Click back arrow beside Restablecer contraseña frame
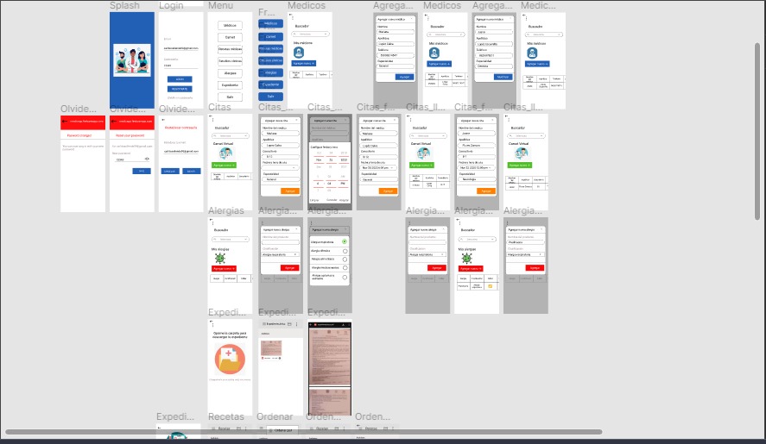766x444 pixels. pyautogui.click(x=163, y=120)
